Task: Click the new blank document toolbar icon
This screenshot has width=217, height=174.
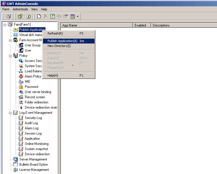Action: tap(39, 16)
